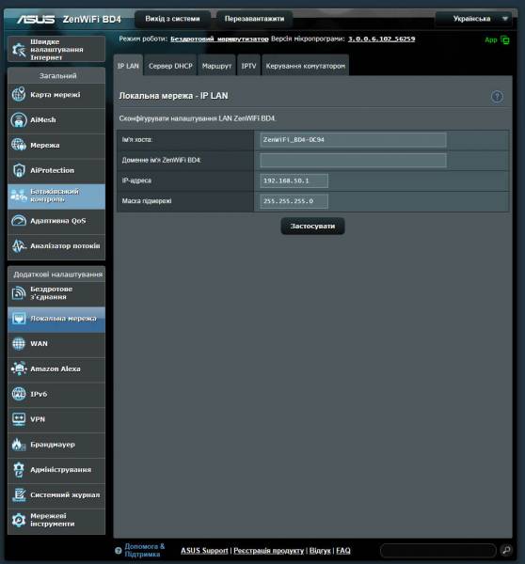
Task: Open the IPTV tab
Action: pos(248,66)
